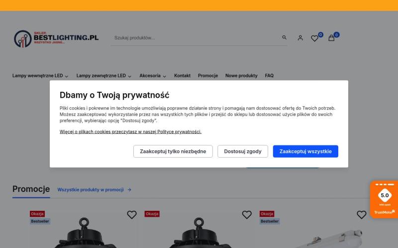398x248 pixels.
Task: Expand Lampy zewnętrzne LED menu
Action: click(104, 76)
